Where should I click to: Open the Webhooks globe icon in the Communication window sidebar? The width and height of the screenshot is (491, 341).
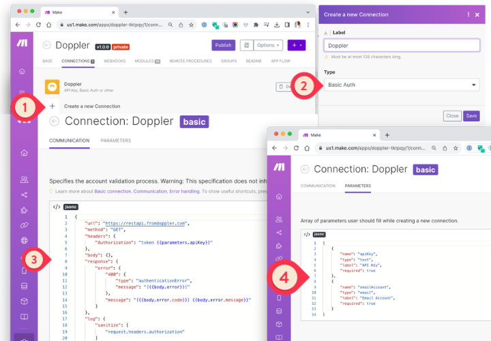(24, 241)
